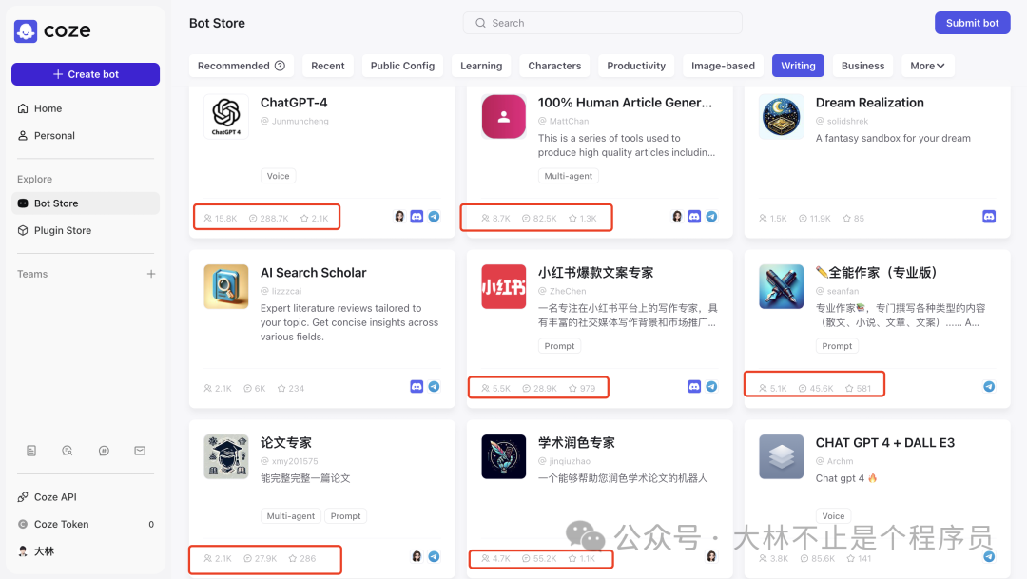Open the Image-based category tab
The image size is (1027, 579).
[x=723, y=66]
